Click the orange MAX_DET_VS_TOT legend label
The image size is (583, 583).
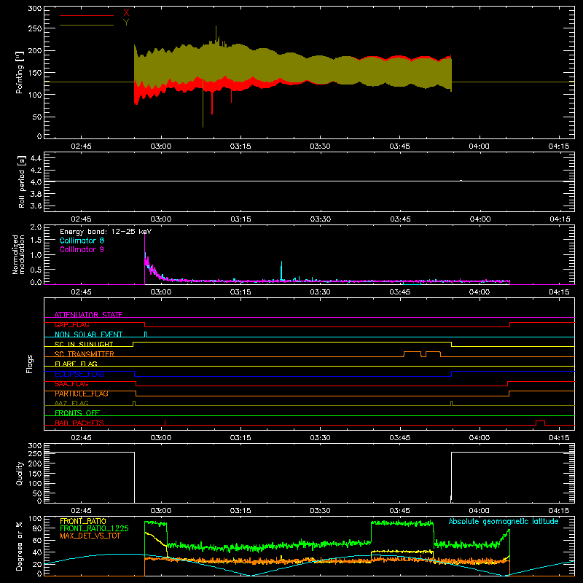coord(90,536)
